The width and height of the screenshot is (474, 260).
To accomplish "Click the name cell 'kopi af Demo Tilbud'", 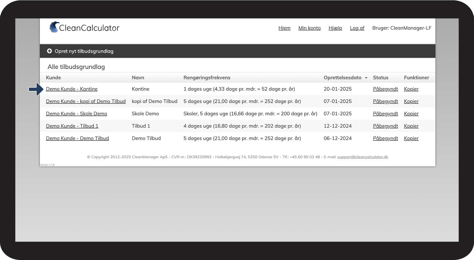I will [x=155, y=101].
